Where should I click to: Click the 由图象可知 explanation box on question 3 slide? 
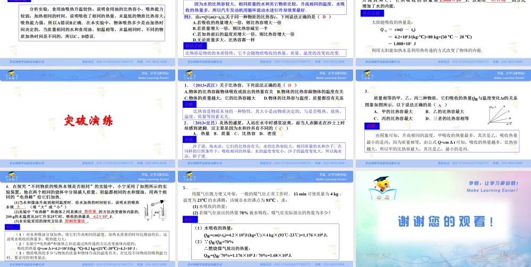tap(442, 142)
